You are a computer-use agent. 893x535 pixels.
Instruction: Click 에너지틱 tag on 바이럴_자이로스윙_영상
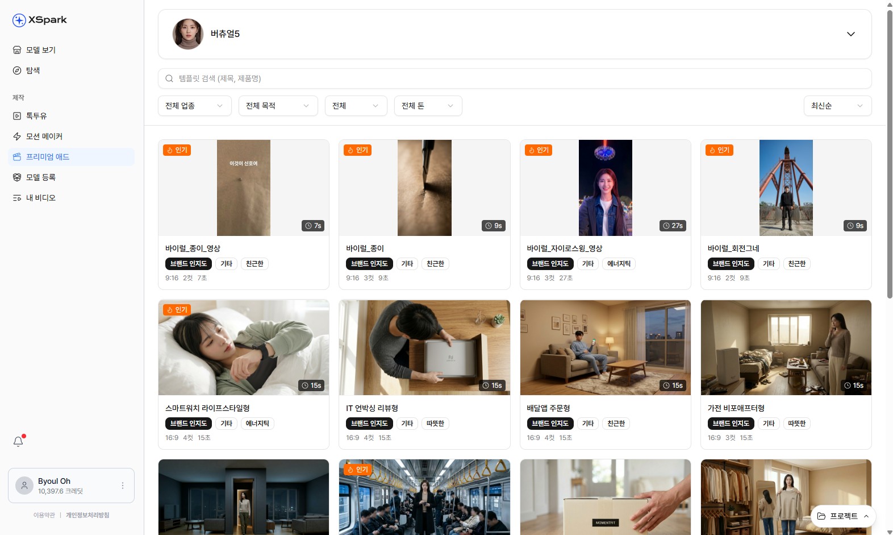(619, 264)
